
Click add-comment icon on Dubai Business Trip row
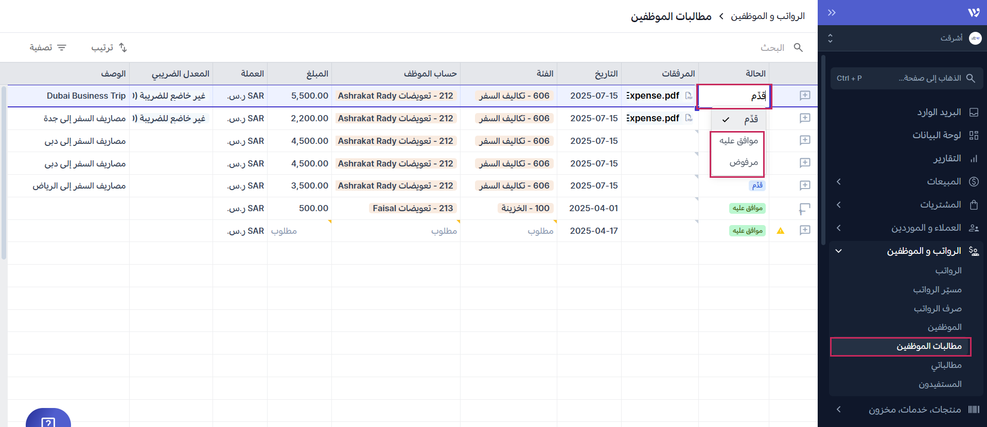tap(805, 96)
